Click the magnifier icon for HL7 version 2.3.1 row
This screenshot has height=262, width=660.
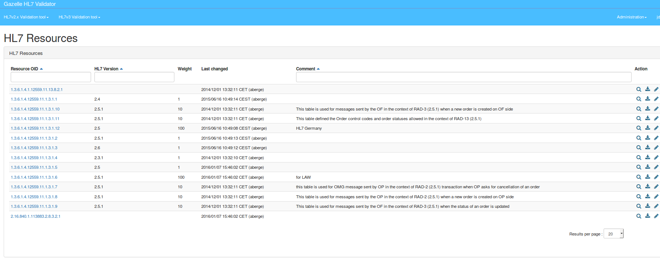click(x=639, y=158)
